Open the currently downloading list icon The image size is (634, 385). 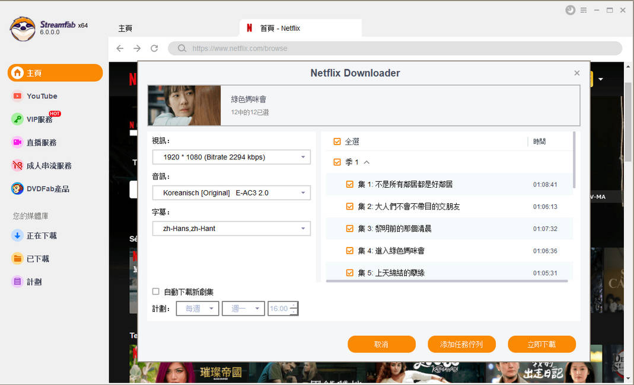pos(17,236)
